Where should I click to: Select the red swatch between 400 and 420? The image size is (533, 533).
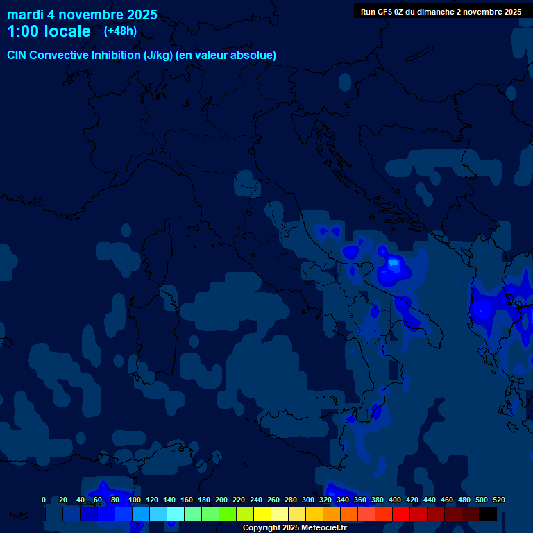tap(400, 514)
